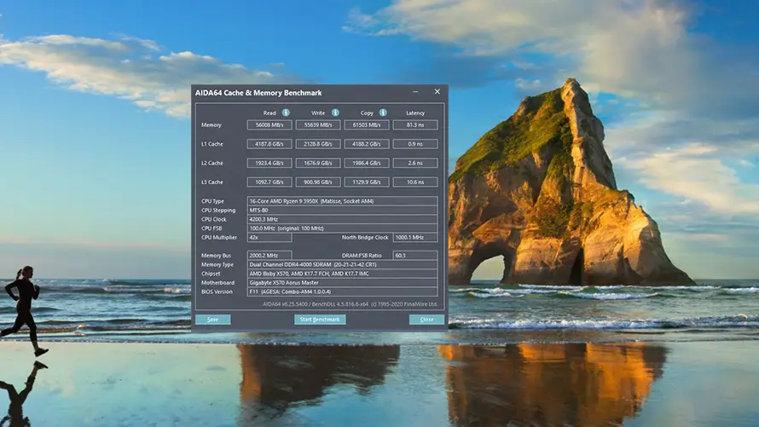Click the Motherboard label
The height and width of the screenshot is (427, 759).
(x=217, y=283)
